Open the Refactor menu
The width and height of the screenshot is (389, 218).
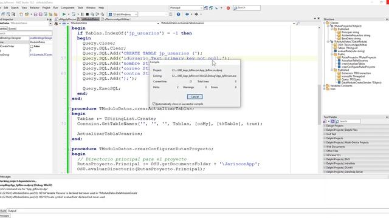35,8
